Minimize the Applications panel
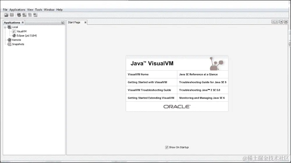This screenshot has width=291, height=163. click(x=63, y=22)
